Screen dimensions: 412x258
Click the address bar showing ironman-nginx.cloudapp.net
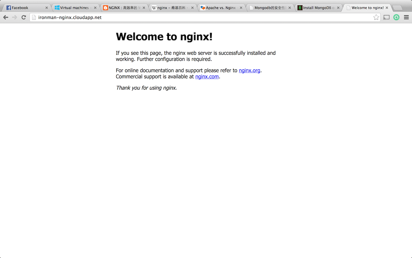point(205,17)
